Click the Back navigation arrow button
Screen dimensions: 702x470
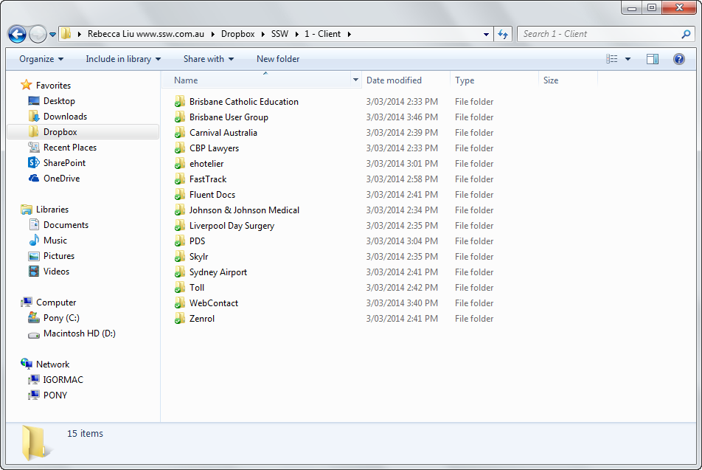click(x=17, y=34)
